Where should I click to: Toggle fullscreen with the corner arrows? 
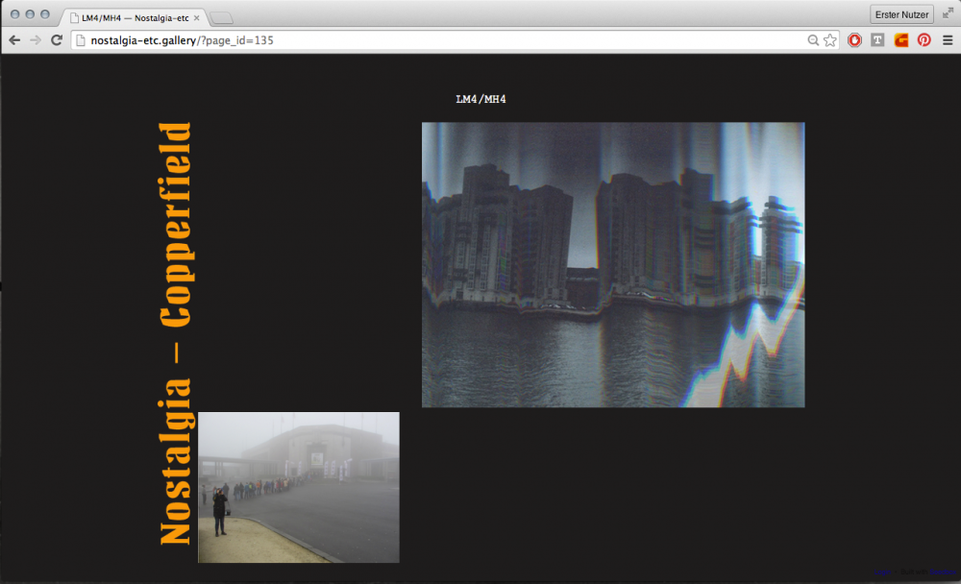click(948, 13)
